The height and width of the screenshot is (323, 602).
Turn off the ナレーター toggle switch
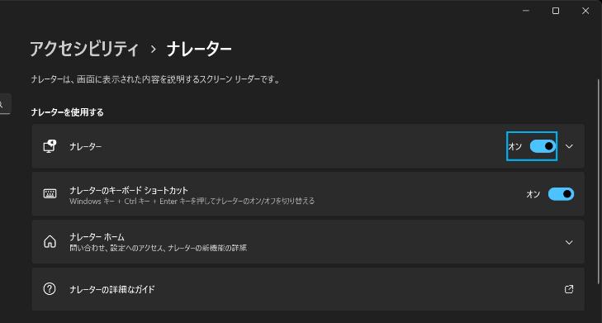pos(543,146)
